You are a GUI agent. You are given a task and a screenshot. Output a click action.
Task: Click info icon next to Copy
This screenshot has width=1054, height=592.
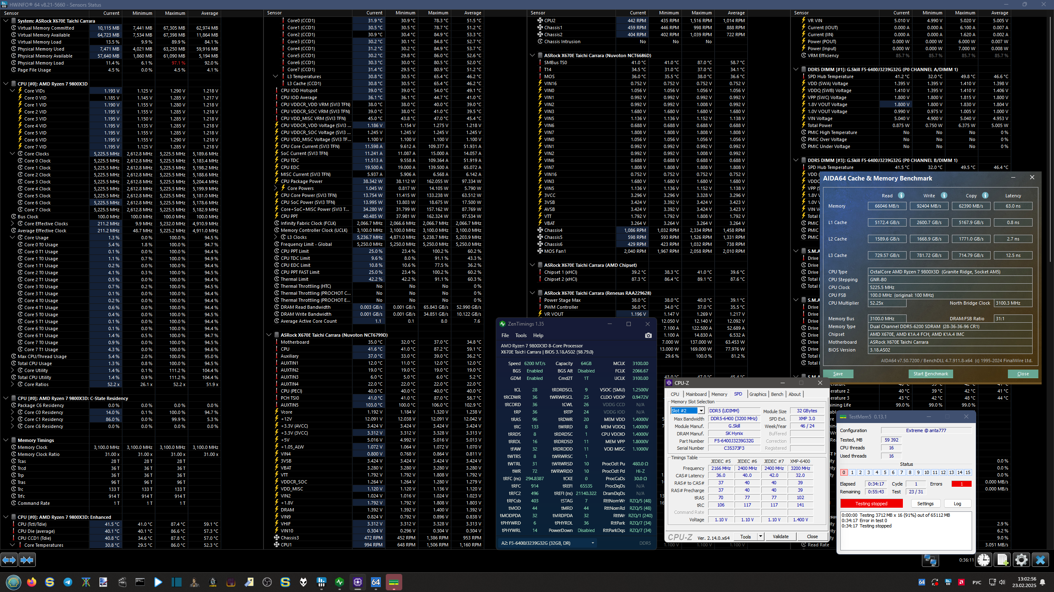(x=985, y=195)
